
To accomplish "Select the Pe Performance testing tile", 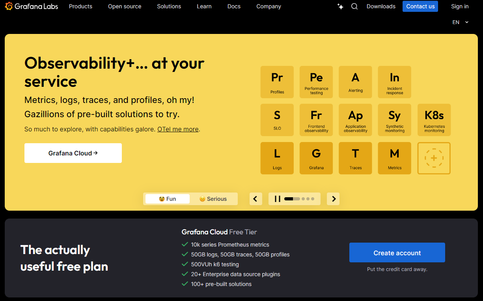I will (316, 82).
